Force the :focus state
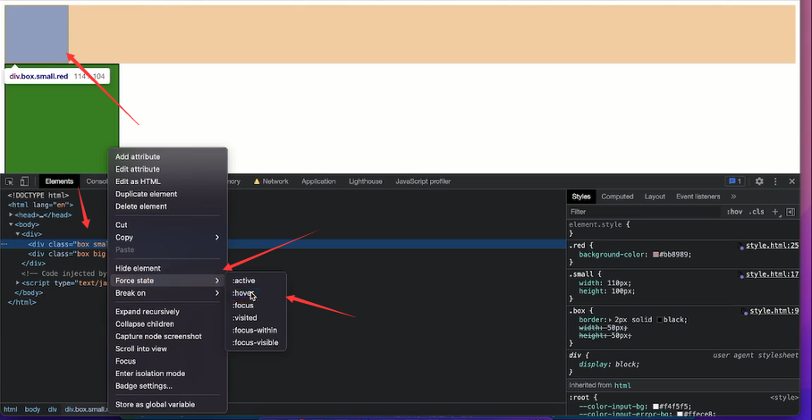812x420 pixels. coord(256,306)
